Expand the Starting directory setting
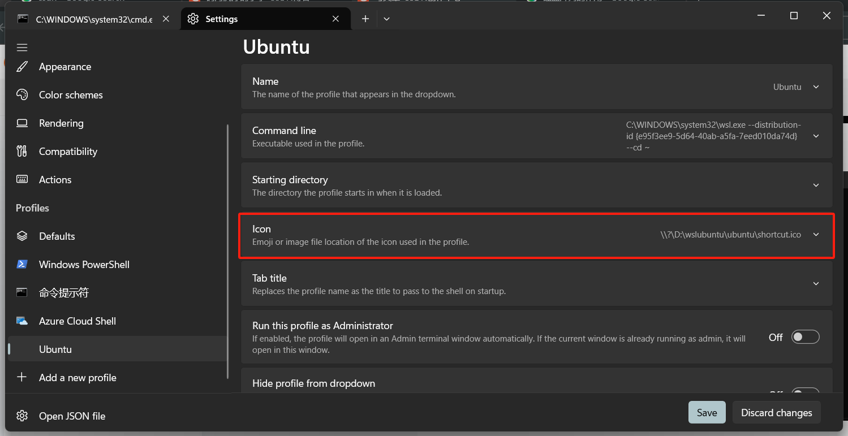 (x=815, y=185)
